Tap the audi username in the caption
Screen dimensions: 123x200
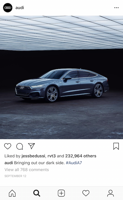pos(9,163)
